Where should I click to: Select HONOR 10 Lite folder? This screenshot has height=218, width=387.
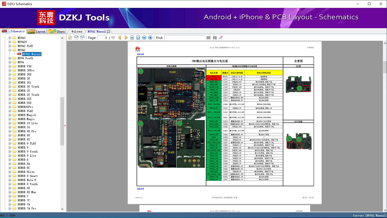(x=27, y=123)
